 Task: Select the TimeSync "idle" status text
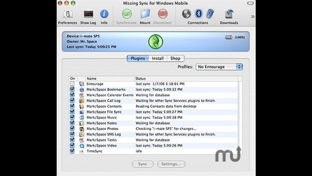tap(139, 151)
